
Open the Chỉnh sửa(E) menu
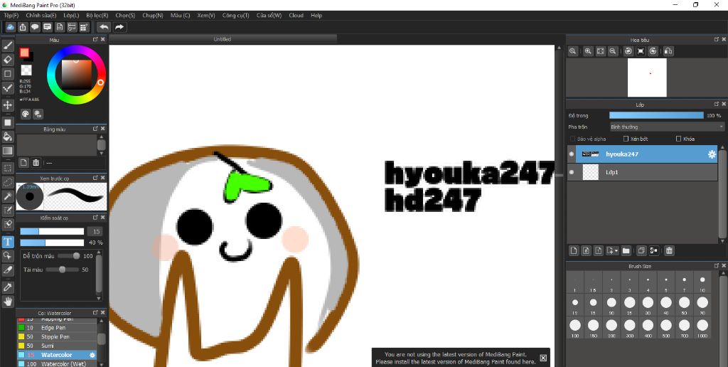coord(41,16)
